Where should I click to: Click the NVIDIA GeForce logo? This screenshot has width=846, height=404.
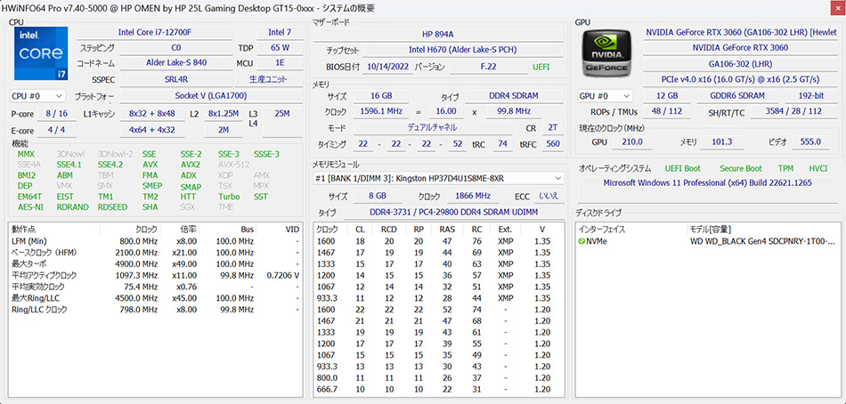[x=606, y=55]
